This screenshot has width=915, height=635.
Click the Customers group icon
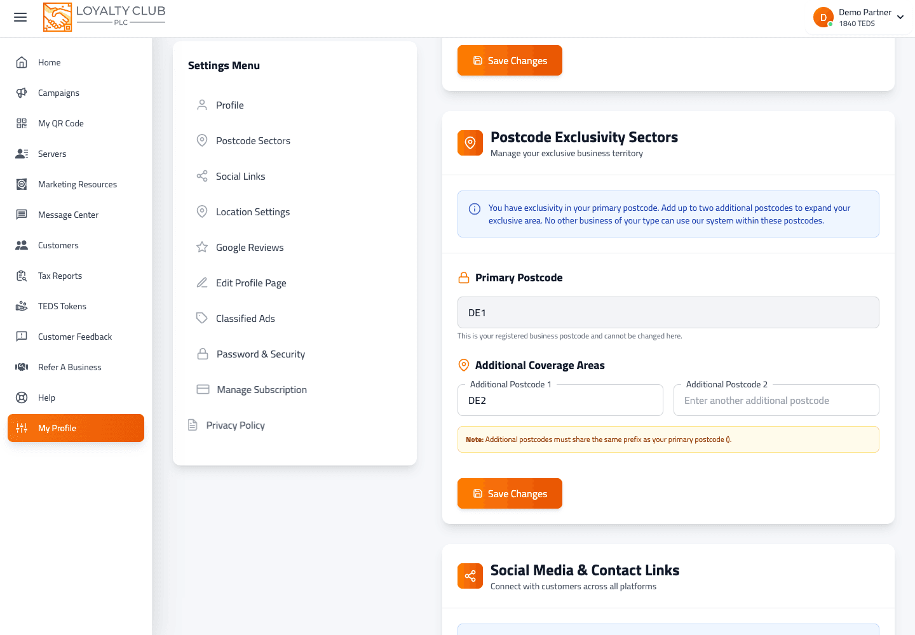click(x=22, y=245)
